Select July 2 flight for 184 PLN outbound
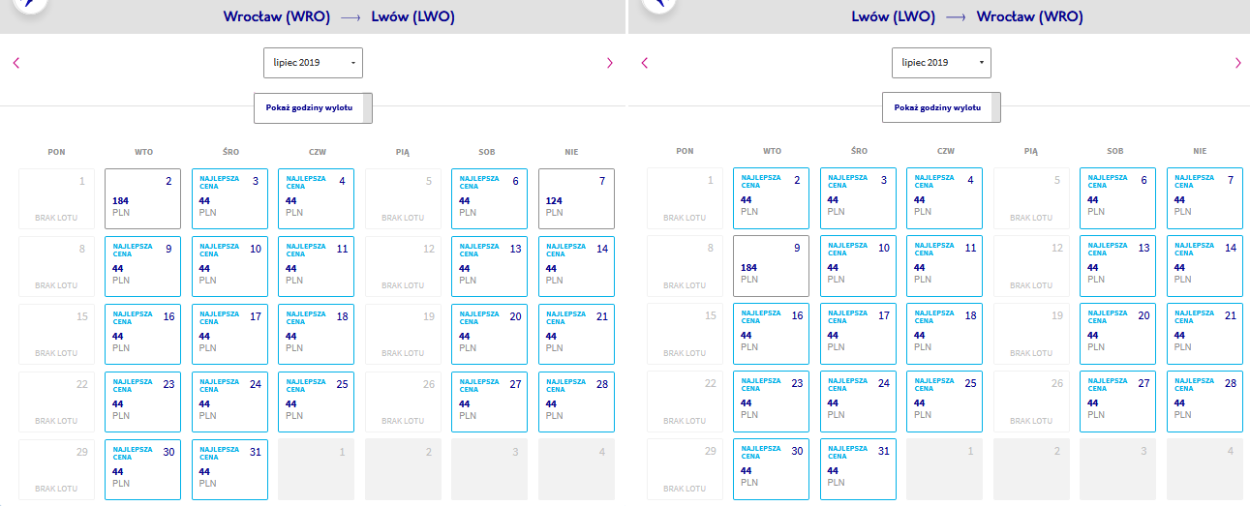Screen dimensions: 1250x506 coord(142,198)
